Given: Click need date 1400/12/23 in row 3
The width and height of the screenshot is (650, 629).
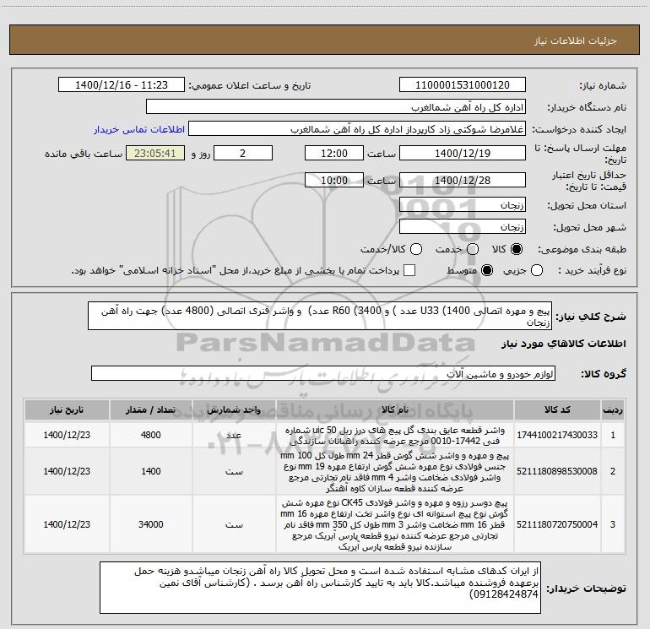Looking at the screenshot, I should (67, 524).
